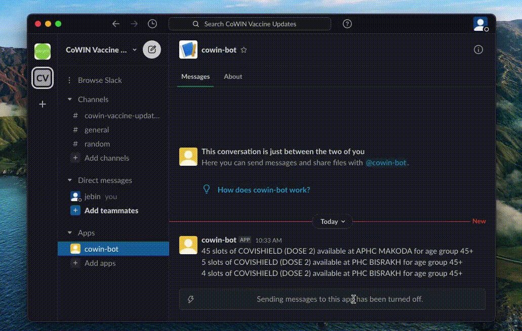Click the cowin-bot app avatar in header
This screenshot has width=522, height=331.
[x=188, y=50]
